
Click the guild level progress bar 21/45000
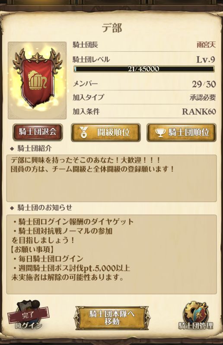click(x=144, y=69)
